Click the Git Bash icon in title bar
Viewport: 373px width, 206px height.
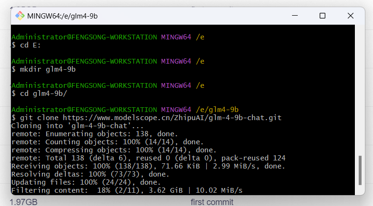click(x=20, y=16)
